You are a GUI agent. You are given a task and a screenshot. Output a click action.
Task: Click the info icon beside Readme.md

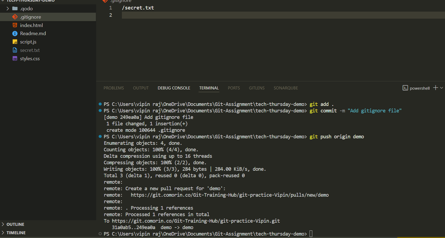(15, 33)
